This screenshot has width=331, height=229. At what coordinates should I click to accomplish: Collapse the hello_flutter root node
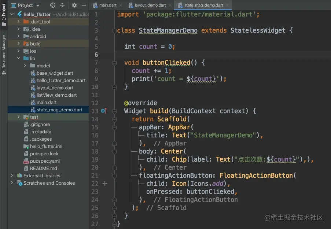(12, 14)
